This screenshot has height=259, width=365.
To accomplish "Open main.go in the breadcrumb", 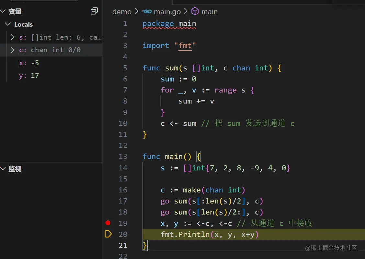I will (167, 12).
